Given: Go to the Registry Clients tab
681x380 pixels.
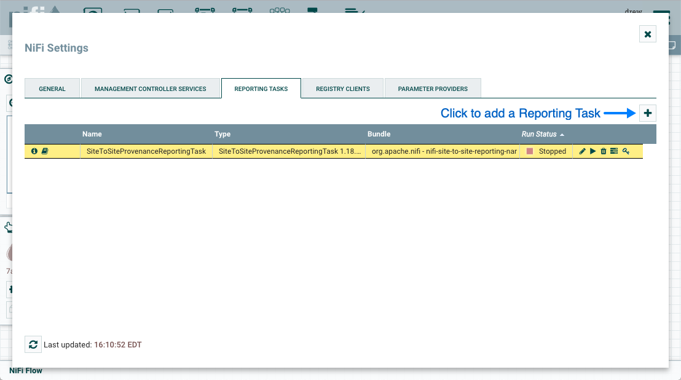Looking at the screenshot, I should tap(343, 89).
